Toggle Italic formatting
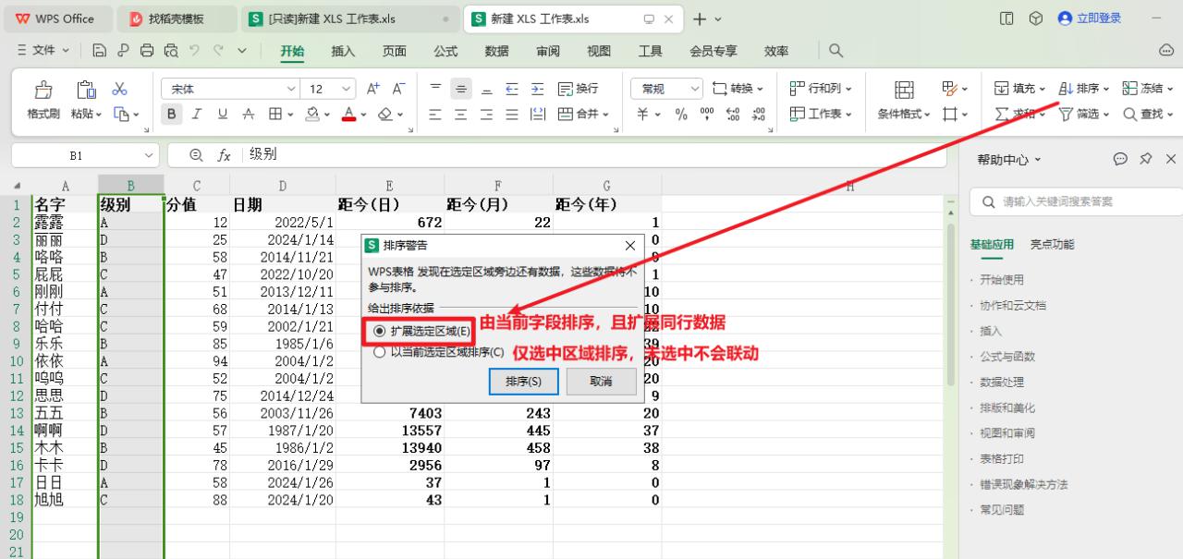The image size is (1183, 559). click(197, 114)
